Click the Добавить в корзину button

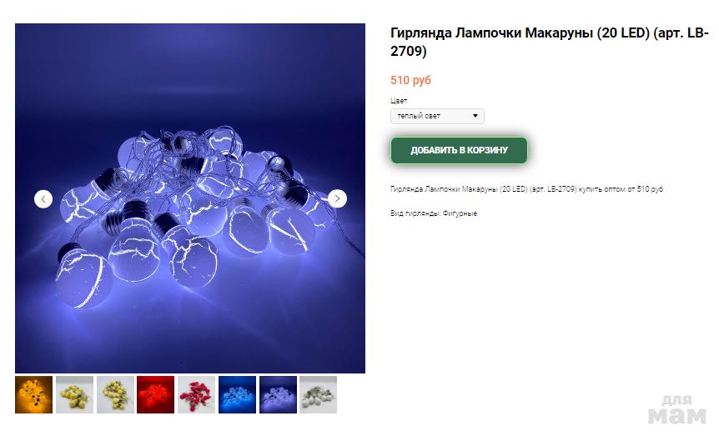click(459, 150)
